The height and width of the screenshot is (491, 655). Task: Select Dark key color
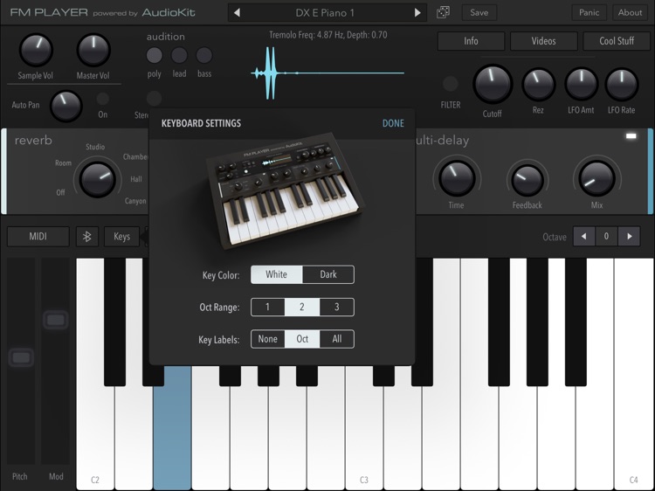[x=328, y=274]
